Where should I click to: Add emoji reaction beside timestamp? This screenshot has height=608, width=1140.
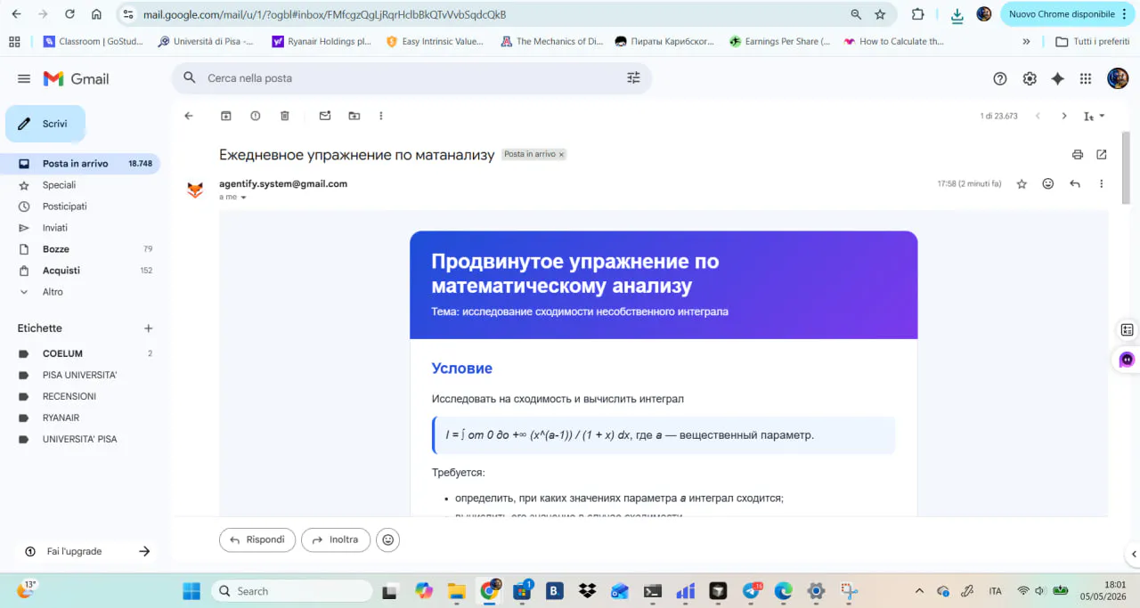(x=1048, y=183)
